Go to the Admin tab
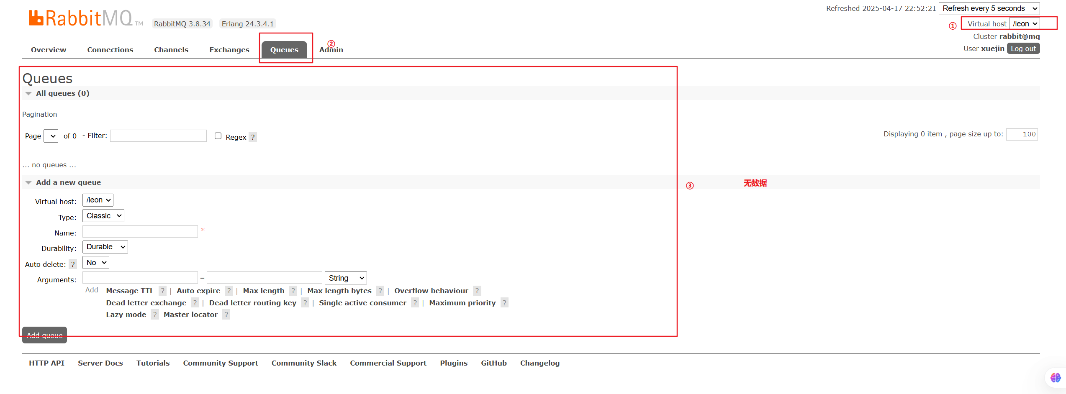The width and height of the screenshot is (1066, 394). [331, 50]
